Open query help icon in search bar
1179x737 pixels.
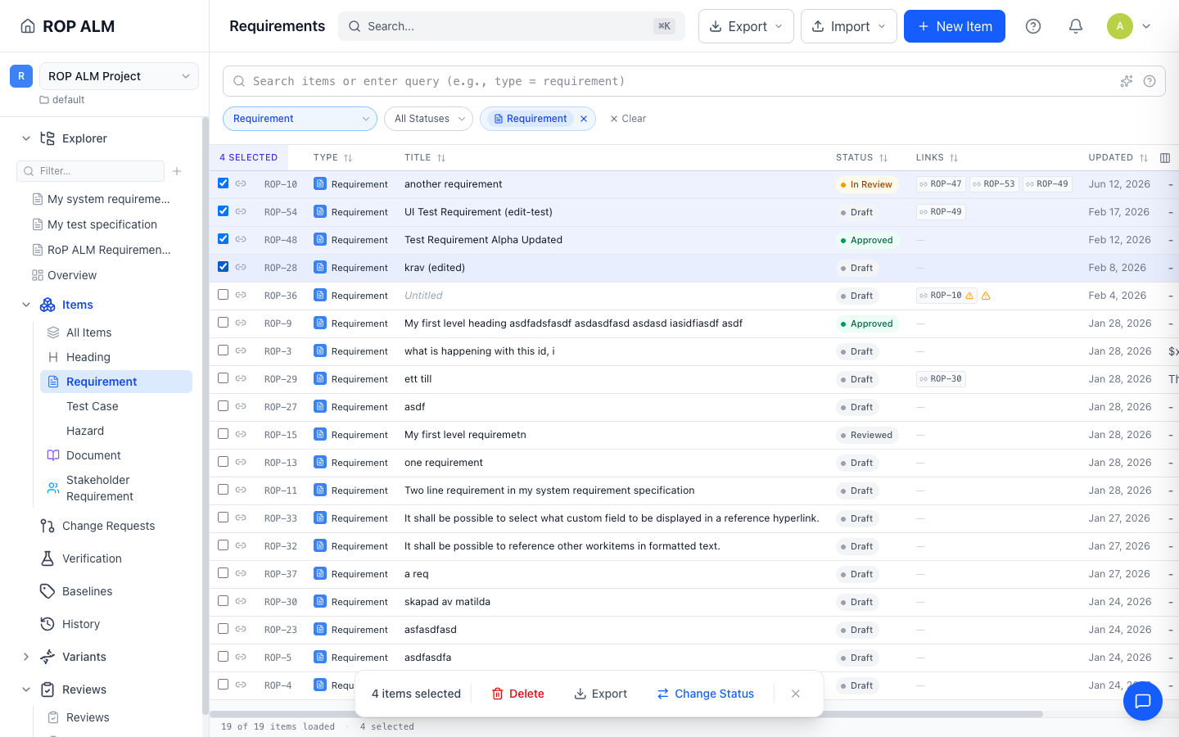click(1150, 81)
